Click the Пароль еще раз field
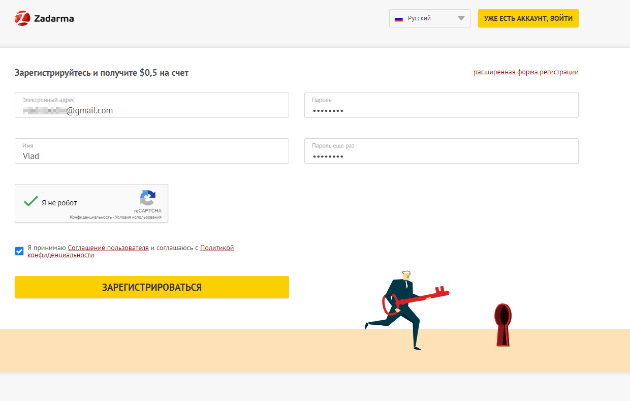Screen dimensions: 630x401 (x=441, y=156)
